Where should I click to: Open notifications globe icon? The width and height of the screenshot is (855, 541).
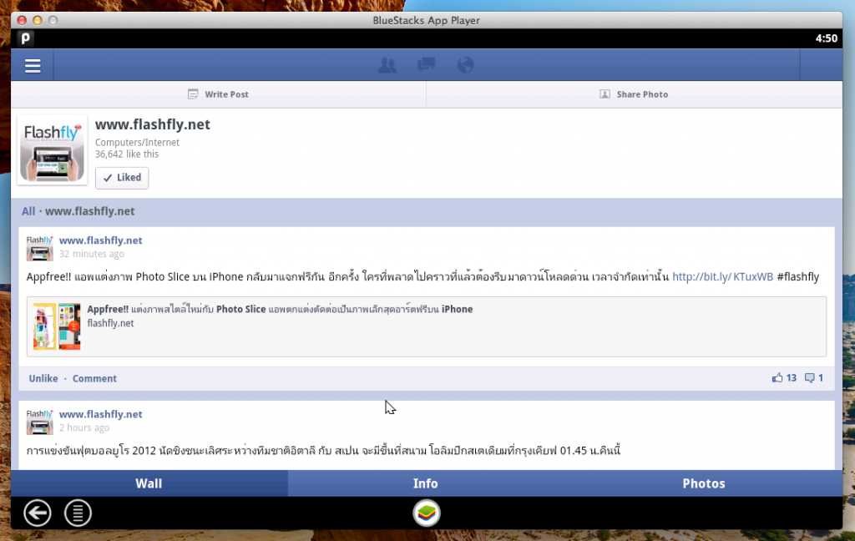[465, 65]
